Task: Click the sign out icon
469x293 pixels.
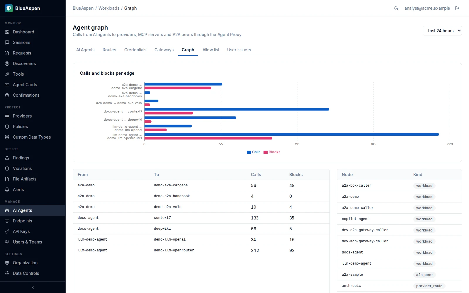Action: [457, 8]
